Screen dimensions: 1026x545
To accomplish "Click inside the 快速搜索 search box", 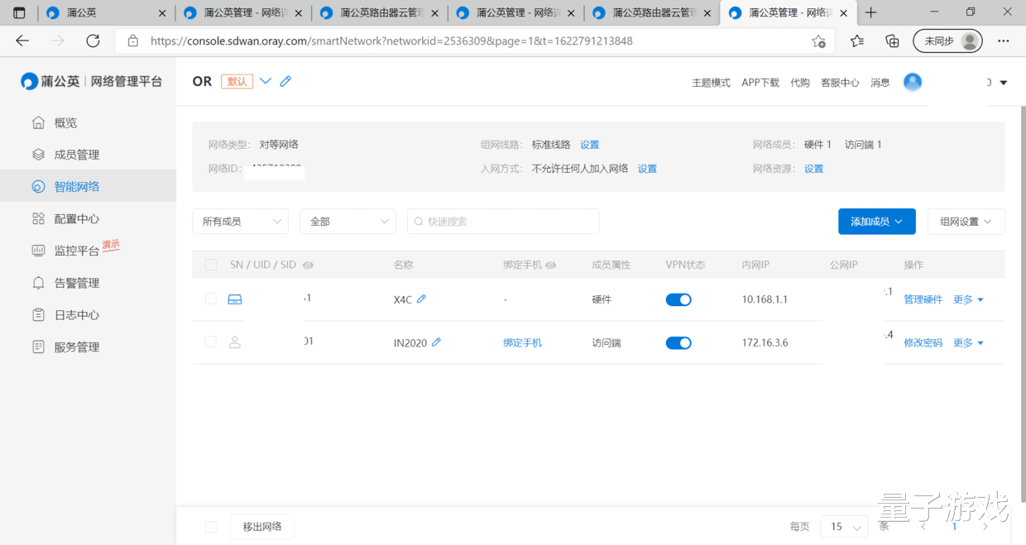I will click(x=503, y=221).
